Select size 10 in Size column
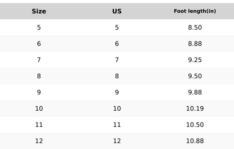The image size is (234, 149). (x=39, y=108)
